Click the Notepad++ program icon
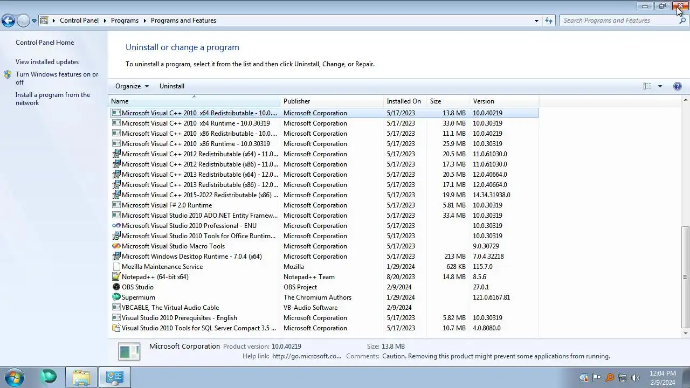 pos(116,277)
